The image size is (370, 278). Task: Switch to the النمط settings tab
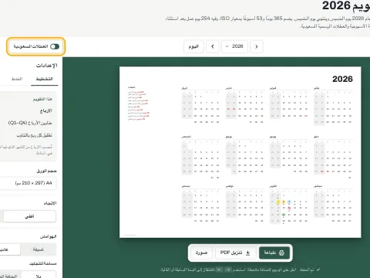[x=17, y=79]
